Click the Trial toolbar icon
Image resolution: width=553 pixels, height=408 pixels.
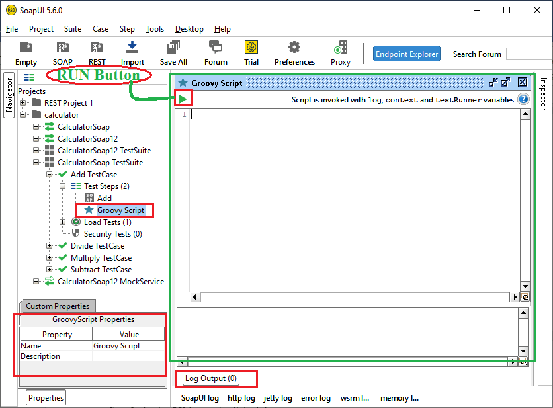pyautogui.click(x=251, y=54)
